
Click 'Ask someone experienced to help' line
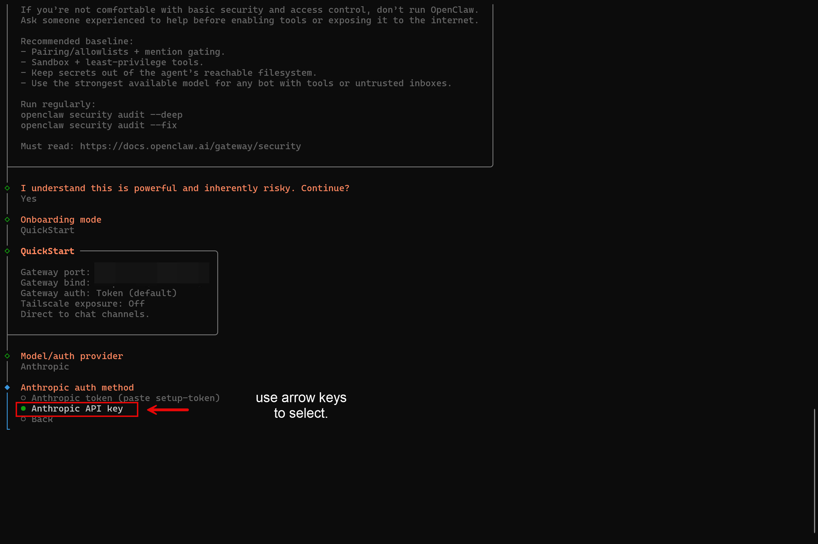[x=250, y=20]
